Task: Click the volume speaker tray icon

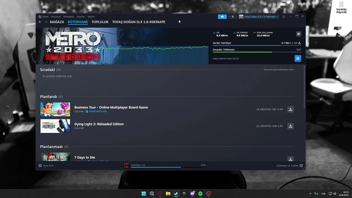Action: [335, 194]
